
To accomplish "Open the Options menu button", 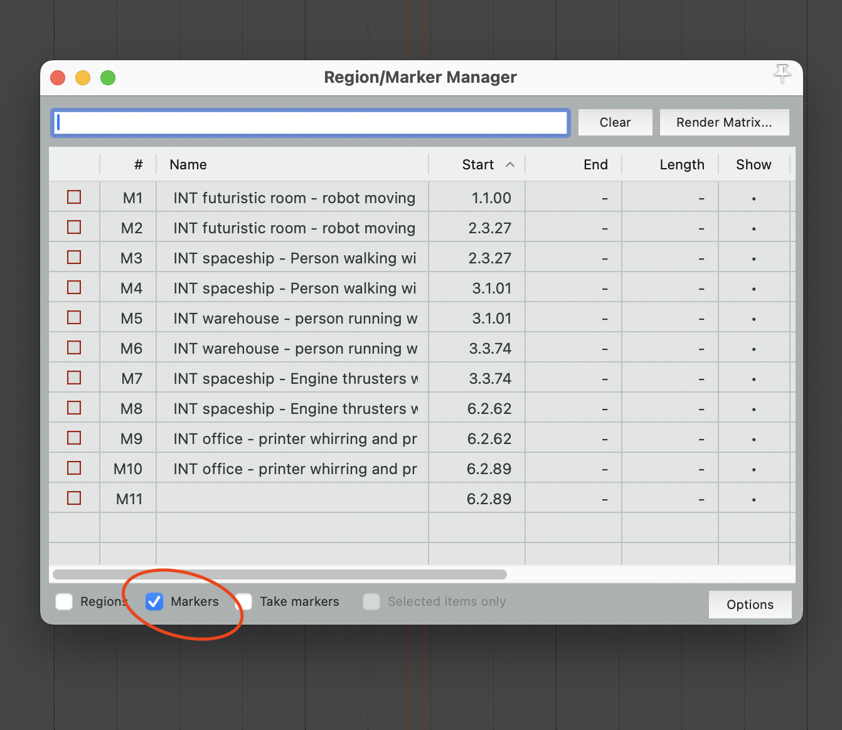I will pos(750,605).
